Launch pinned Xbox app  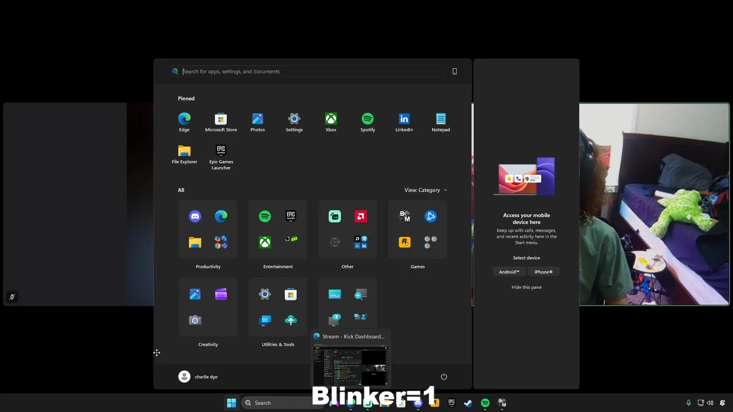pos(330,122)
